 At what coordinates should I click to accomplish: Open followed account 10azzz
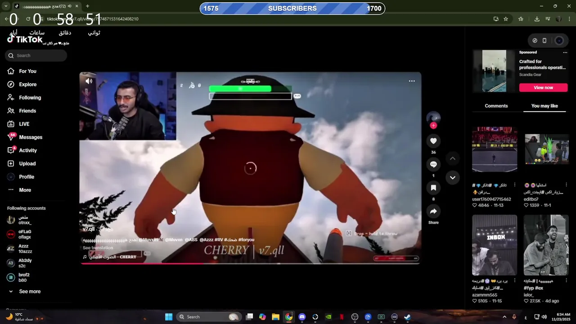(x=25, y=249)
